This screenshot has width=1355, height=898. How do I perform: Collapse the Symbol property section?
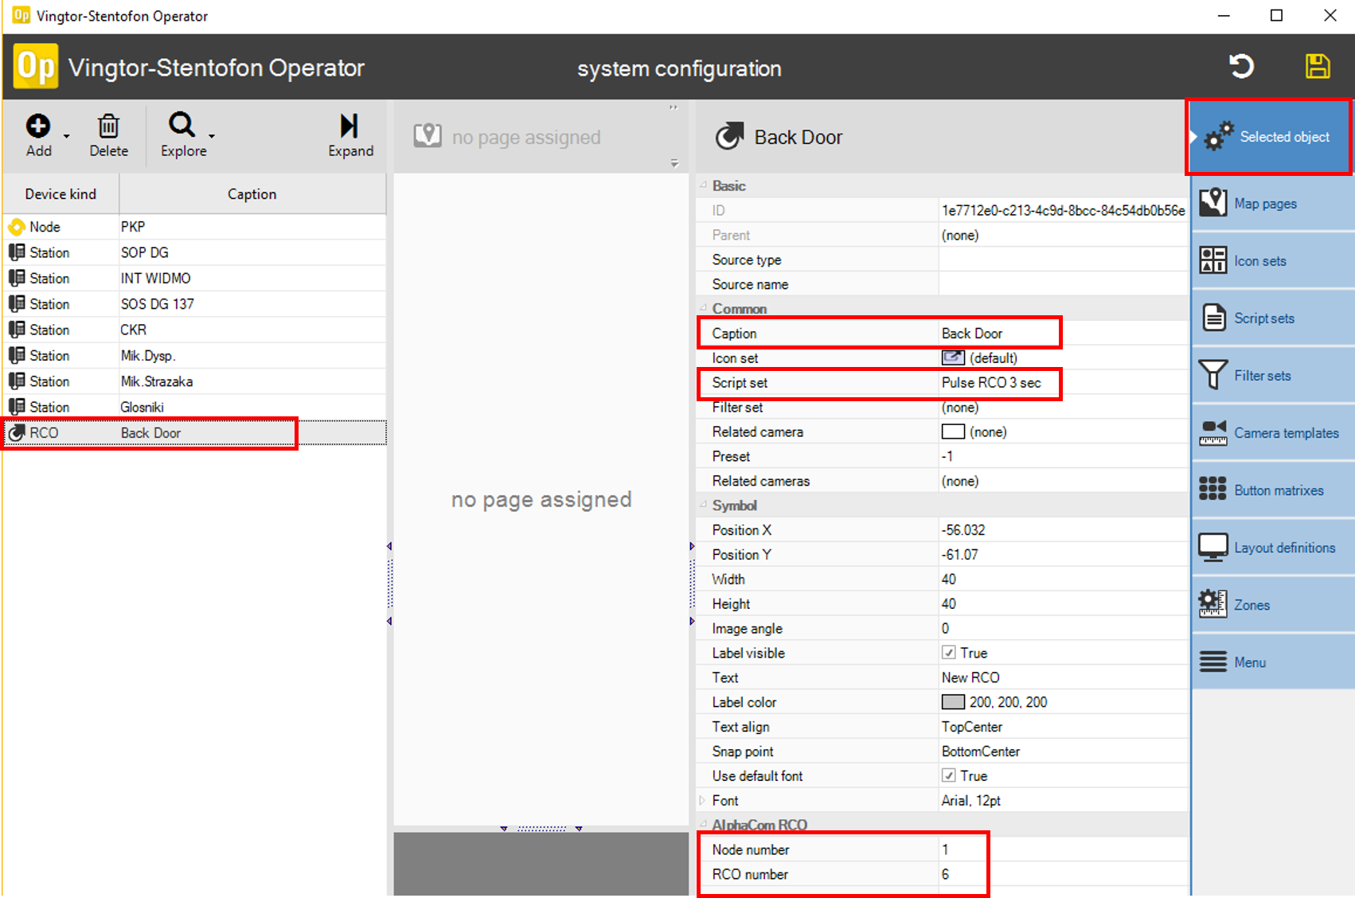703,505
